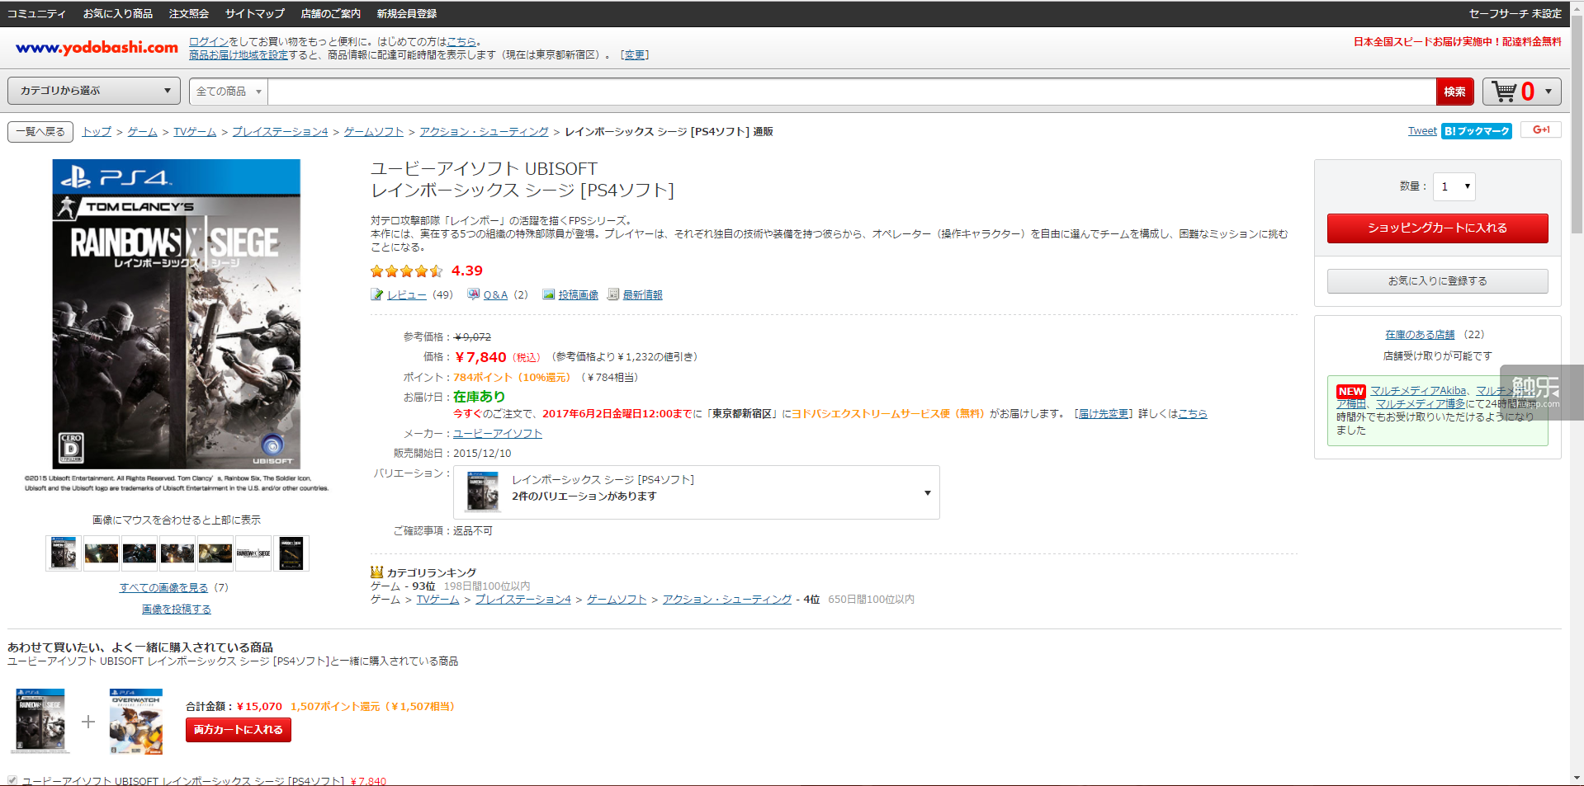Click the Rainbow Six bundle product image
1584x786 pixels.
tap(40, 722)
